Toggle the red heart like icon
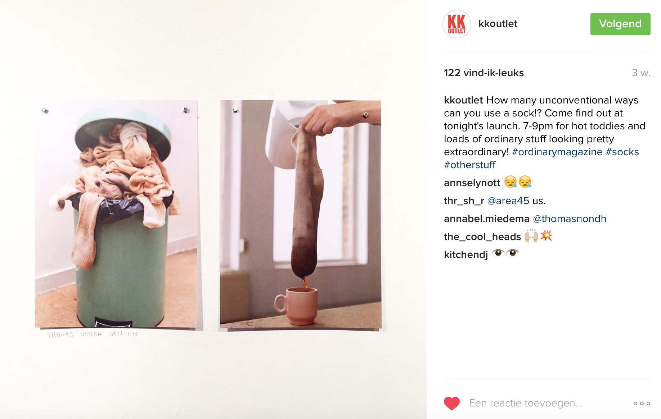This screenshot has height=419, width=661. click(x=452, y=403)
